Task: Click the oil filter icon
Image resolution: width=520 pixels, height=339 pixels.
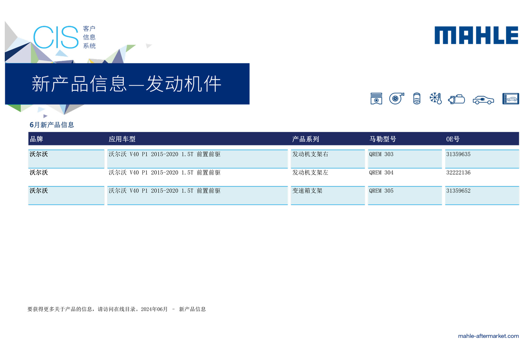Action: (x=417, y=99)
